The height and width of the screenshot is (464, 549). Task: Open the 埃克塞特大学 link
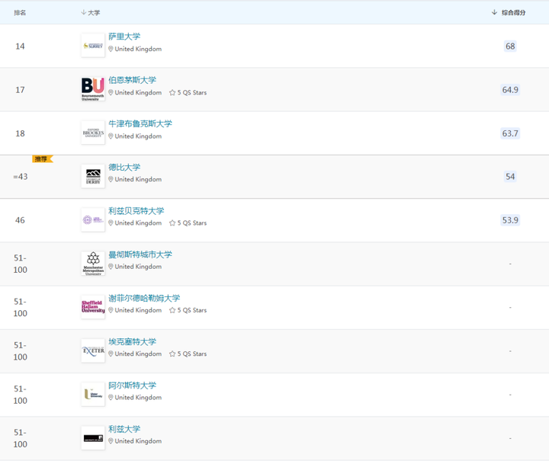coord(133,341)
